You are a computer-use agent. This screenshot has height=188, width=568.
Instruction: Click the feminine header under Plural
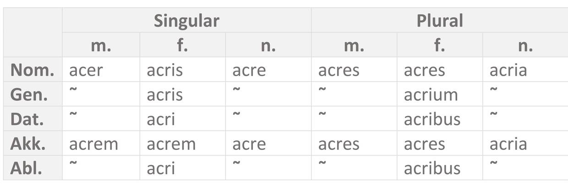[439, 45]
